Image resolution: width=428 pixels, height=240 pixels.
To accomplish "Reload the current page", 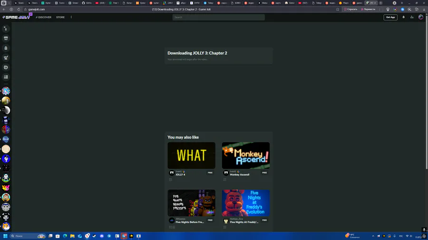I will click(x=19, y=9).
